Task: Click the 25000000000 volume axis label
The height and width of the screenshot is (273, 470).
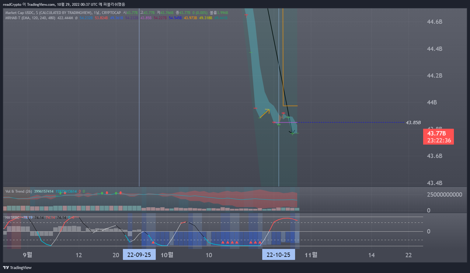Action: click(x=444, y=194)
